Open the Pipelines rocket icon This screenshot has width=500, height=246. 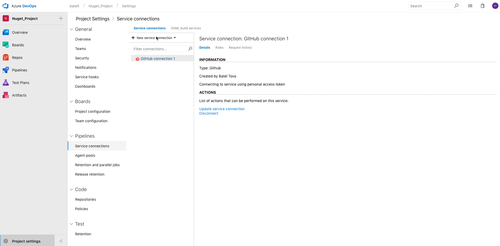(5, 70)
